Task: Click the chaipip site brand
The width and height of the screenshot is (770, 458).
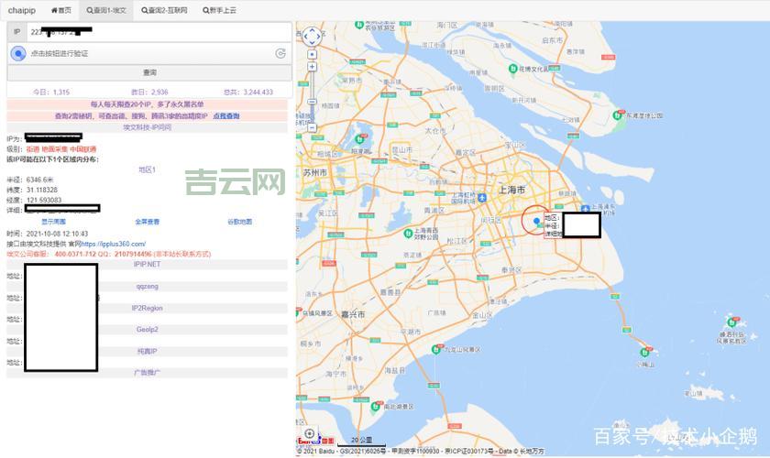Action: pyautogui.click(x=22, y=10)
